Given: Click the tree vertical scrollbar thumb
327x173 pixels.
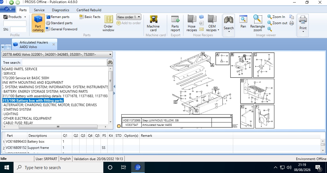Looking at the screenshot, I should [110, 81].
